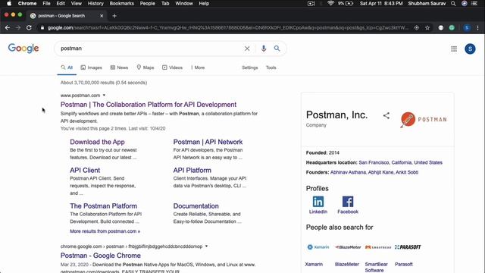The width and height of the screenshot is (485, 273).
Task: Open More search categories dropdown
Action: [x=198, y=67]
